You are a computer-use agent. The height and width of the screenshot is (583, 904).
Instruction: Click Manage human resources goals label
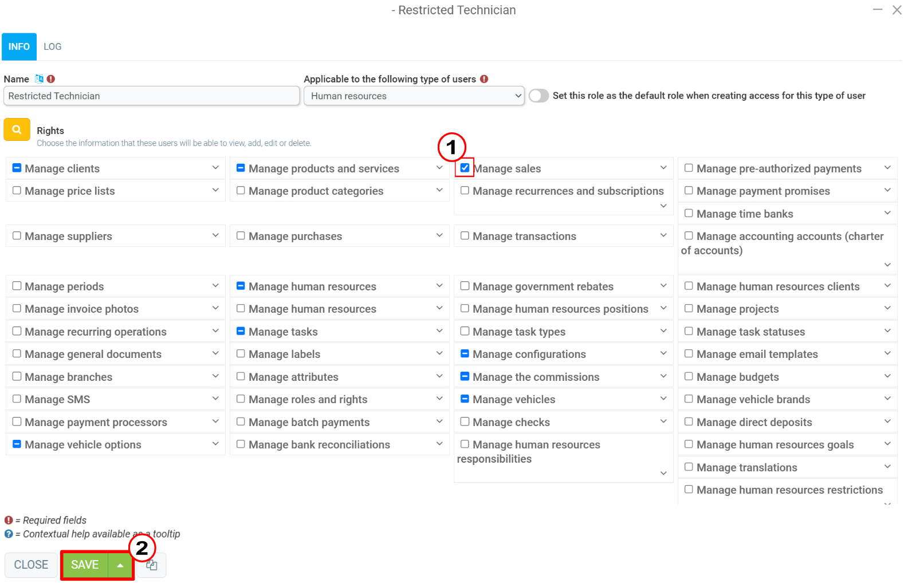pyautogui.click(x=775, y=445)
